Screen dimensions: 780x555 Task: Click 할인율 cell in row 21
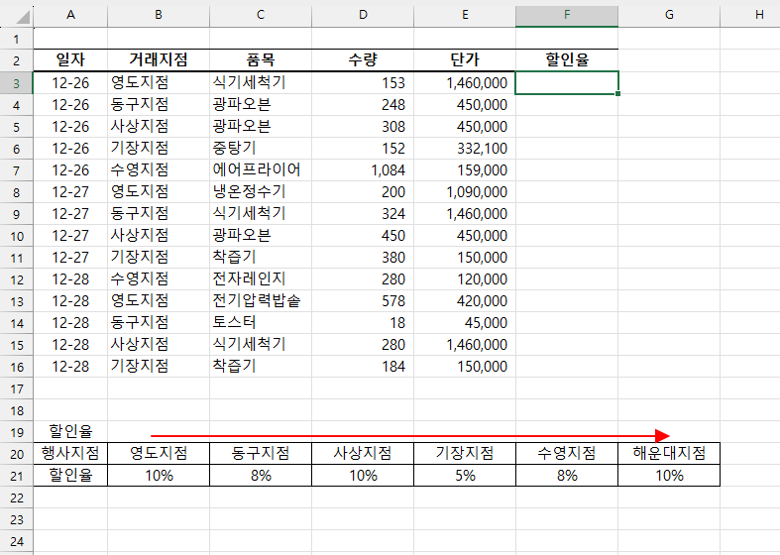point(70,476)
